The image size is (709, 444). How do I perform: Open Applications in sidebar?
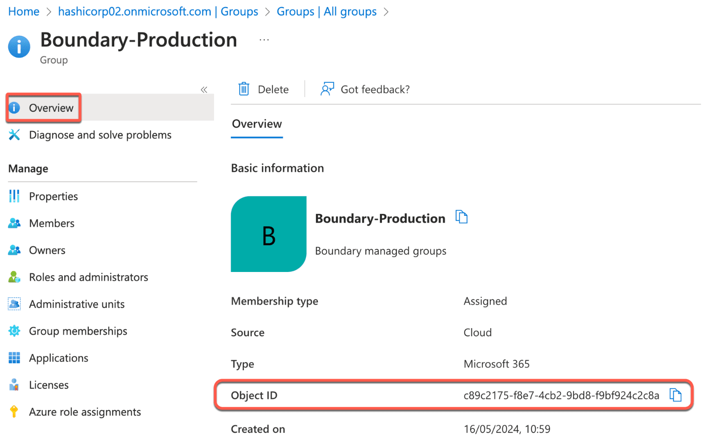tap(59, 358)
